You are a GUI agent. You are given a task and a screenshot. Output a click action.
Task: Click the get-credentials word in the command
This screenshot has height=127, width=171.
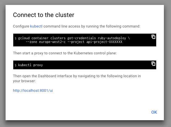pos(82,38)
